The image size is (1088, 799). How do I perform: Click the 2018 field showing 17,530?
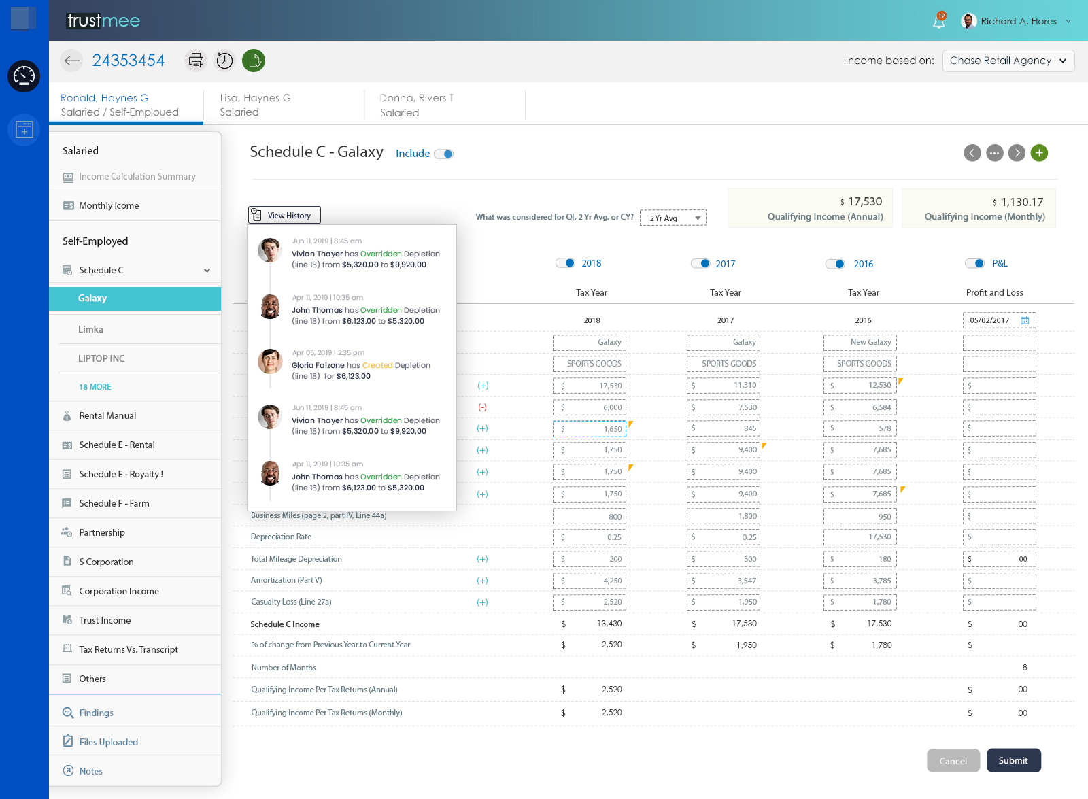[590, 386]
